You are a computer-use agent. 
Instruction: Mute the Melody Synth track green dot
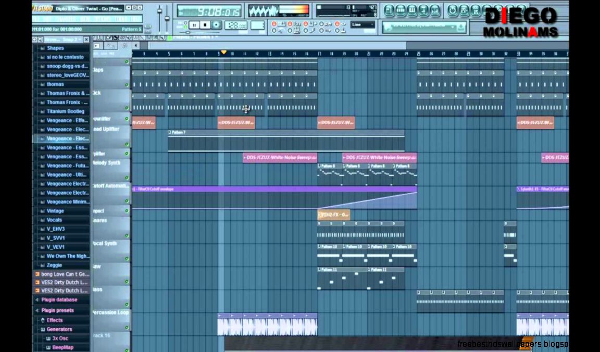[x=127, y=178]
